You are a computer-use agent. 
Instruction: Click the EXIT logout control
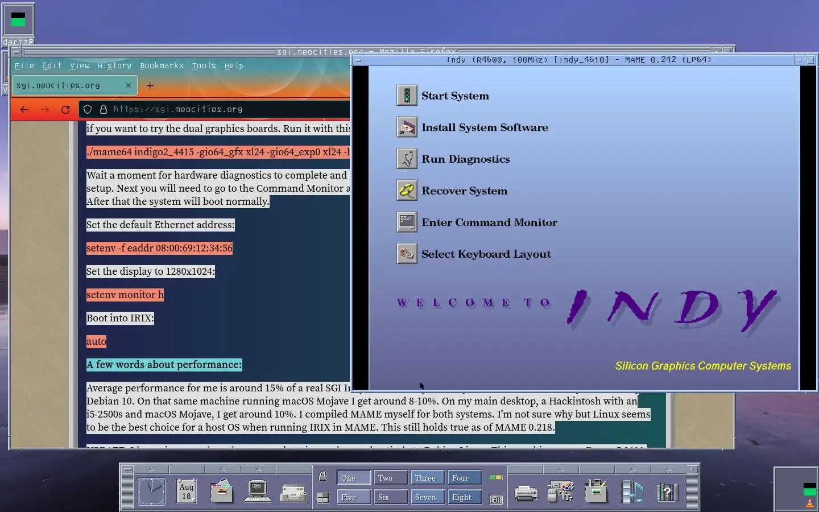pos(496,499)
